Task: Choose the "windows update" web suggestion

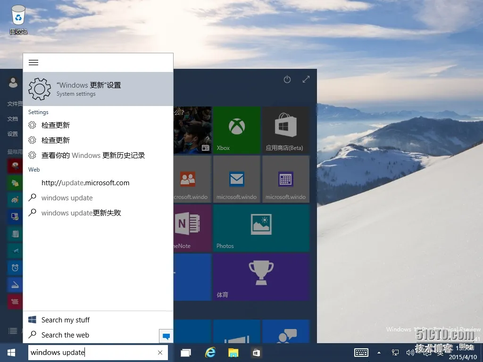Action: pos(98,197)
